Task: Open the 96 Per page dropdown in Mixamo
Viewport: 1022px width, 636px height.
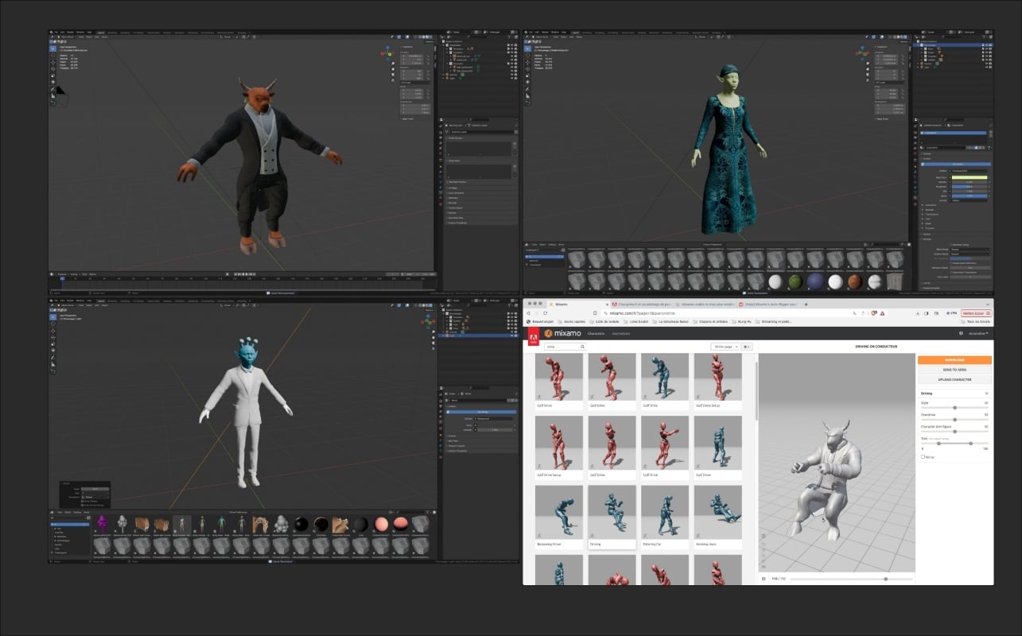Action: click(725, 347)
